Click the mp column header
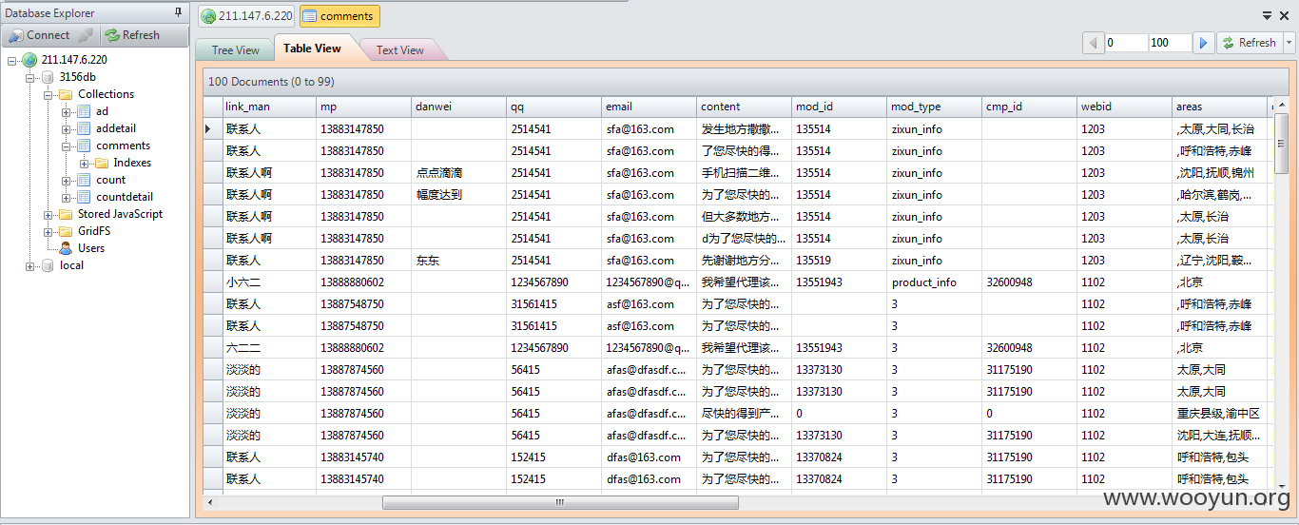The height and width of the screenshot is (525, 1299). click(x=364, y=107)
